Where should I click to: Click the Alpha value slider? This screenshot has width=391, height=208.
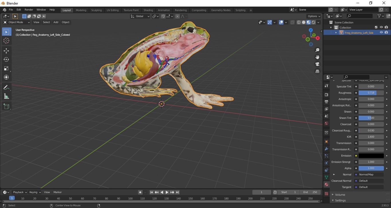(x=371, y=168)
